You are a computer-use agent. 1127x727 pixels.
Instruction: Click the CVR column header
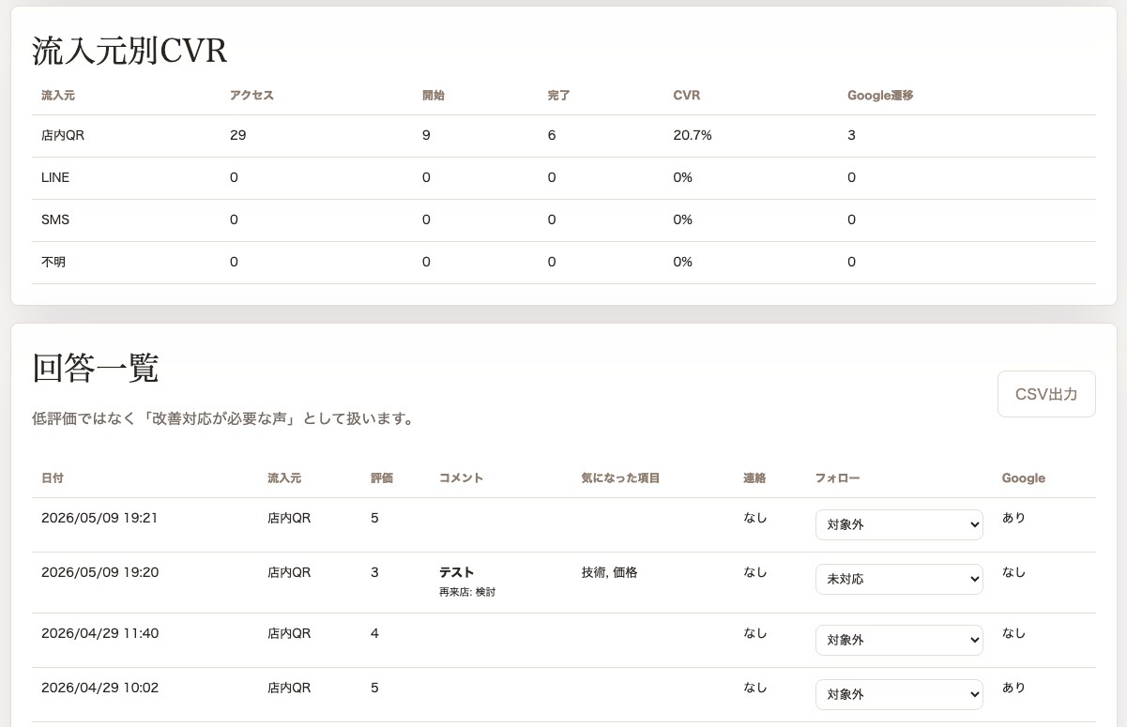pyautogui.click(x=687, y=96)
